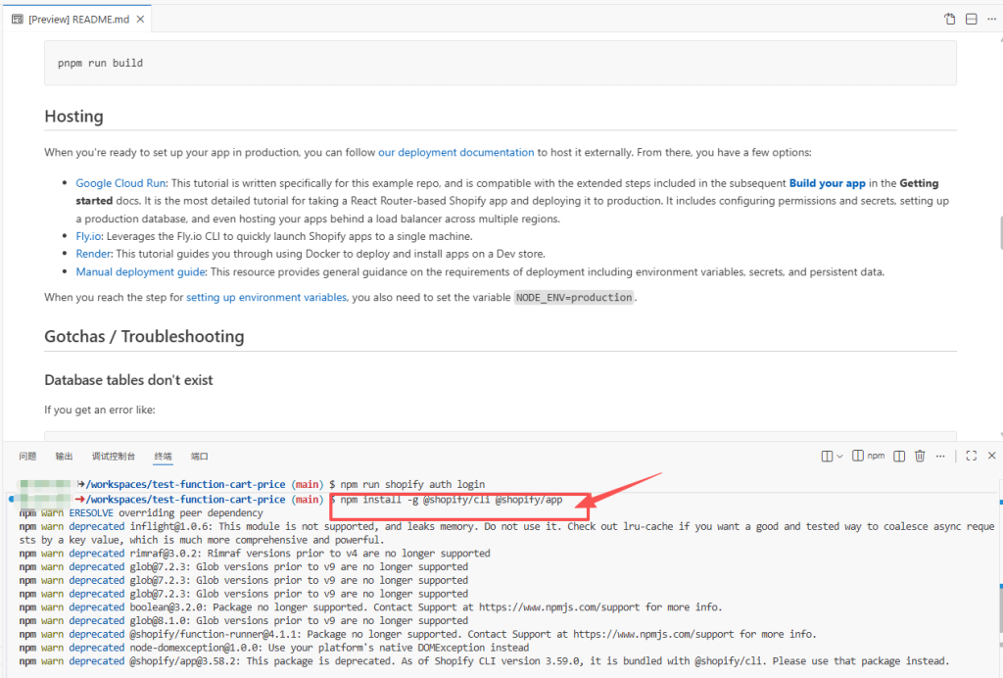The height and width of the screenshot is (678, 1003).
Task: Click the split terminal icon beside trash
Action: [x=899, y=456]
